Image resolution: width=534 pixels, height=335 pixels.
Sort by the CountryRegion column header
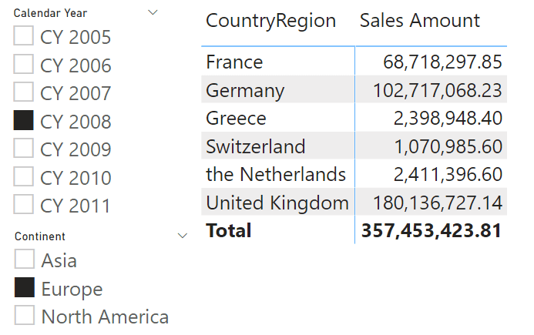(270, 21)
